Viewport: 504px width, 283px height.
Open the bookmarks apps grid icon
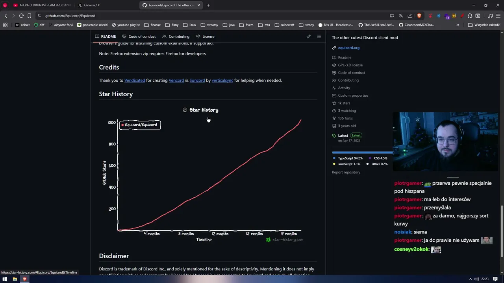pos(5,25)
